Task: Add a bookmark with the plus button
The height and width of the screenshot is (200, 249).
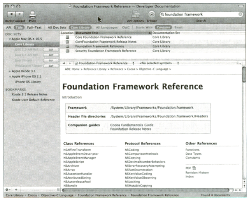Action: [16, 190]
